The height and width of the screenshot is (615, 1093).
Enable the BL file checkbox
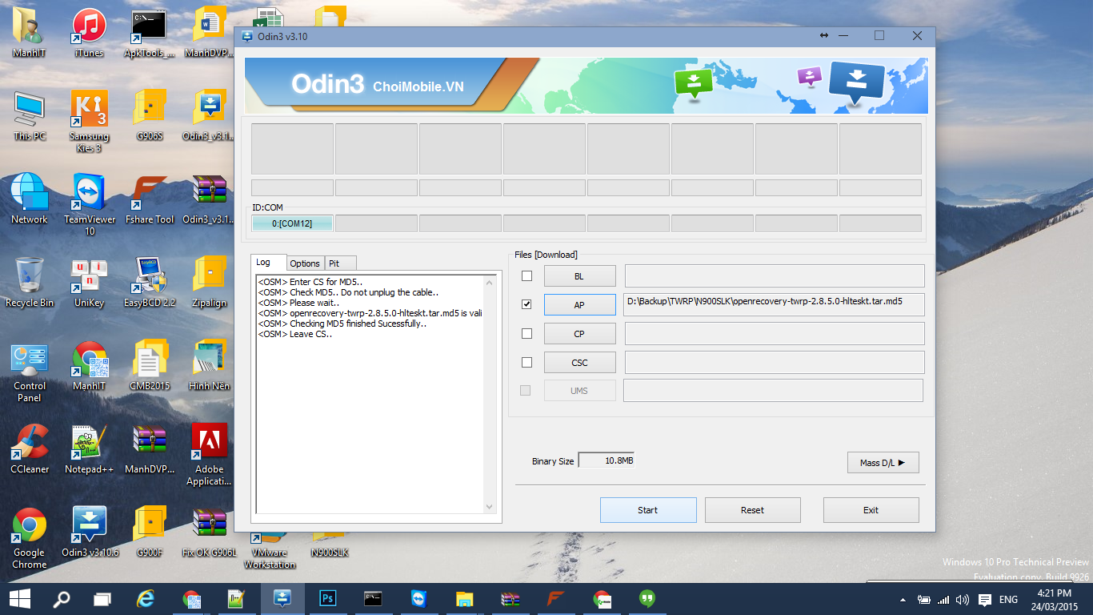[x=526, y=276]
